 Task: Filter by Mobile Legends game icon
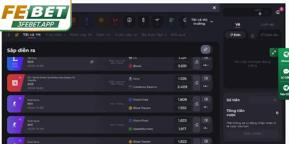[x=129, y=21]
